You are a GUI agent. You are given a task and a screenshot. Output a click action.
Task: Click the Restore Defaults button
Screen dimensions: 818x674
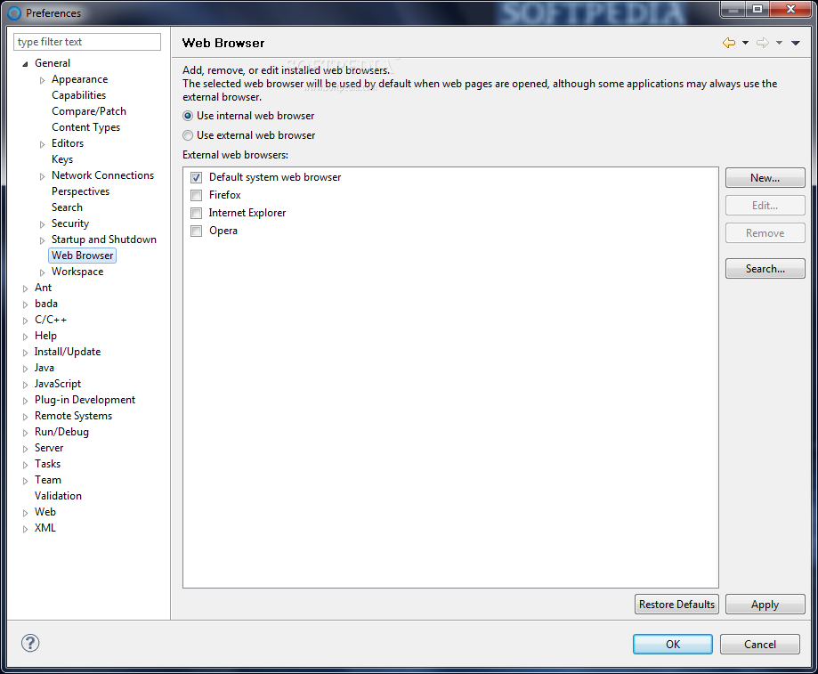point(676,604)
